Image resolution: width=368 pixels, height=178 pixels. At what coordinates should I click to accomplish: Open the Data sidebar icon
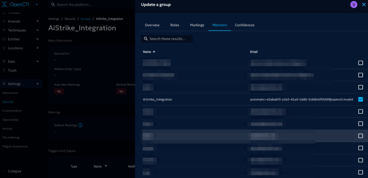coord(4,61)
